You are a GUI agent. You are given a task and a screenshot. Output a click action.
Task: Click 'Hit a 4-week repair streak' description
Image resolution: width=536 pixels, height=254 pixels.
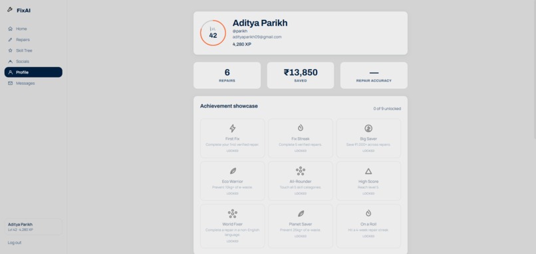pos(368,230)
